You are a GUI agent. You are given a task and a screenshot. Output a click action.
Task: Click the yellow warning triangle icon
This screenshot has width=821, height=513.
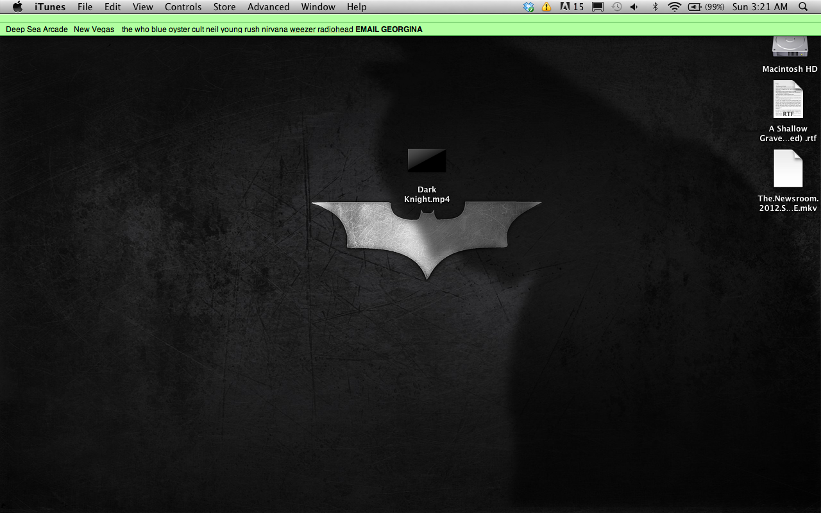point(546,7)
